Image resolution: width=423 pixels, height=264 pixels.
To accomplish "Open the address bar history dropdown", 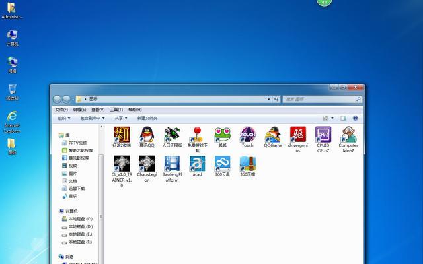I will [269, 99].
